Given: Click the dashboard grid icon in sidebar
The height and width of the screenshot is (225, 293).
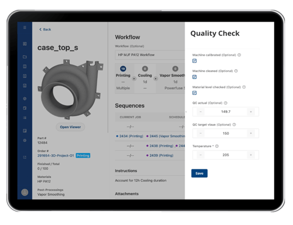Looking at the screenshot, I should (x=25, y=44).
